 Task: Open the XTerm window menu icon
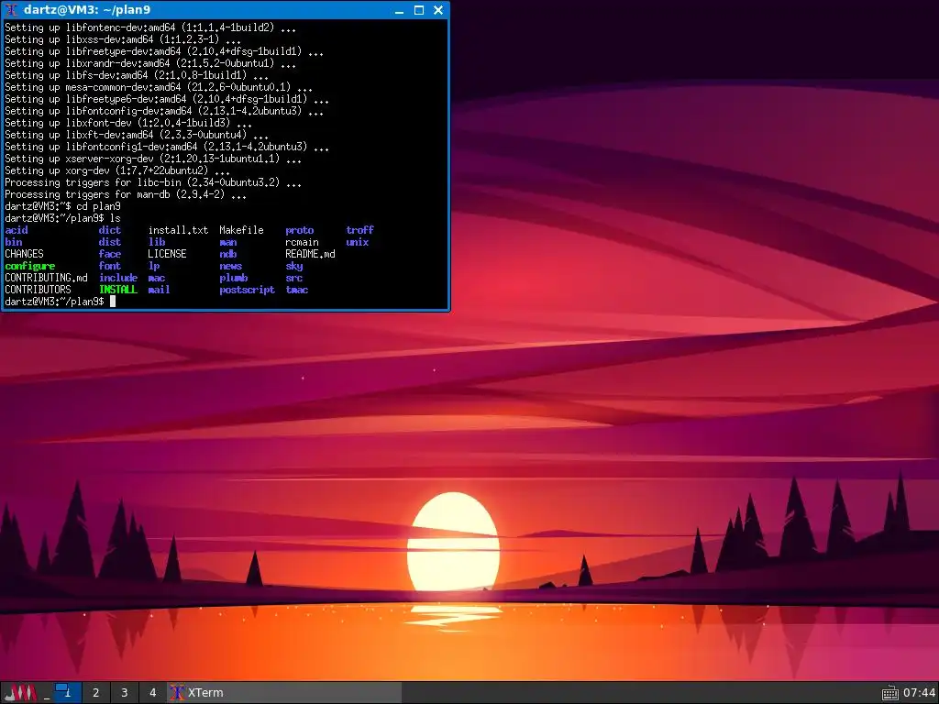tap(11, 9)
